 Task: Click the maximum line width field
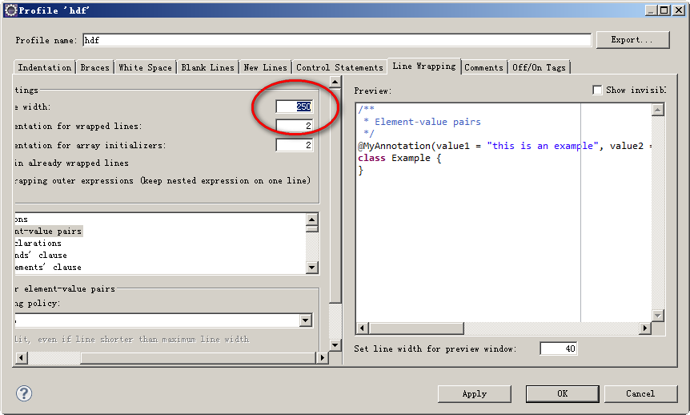pyautogui.click(x=294, y=107)
